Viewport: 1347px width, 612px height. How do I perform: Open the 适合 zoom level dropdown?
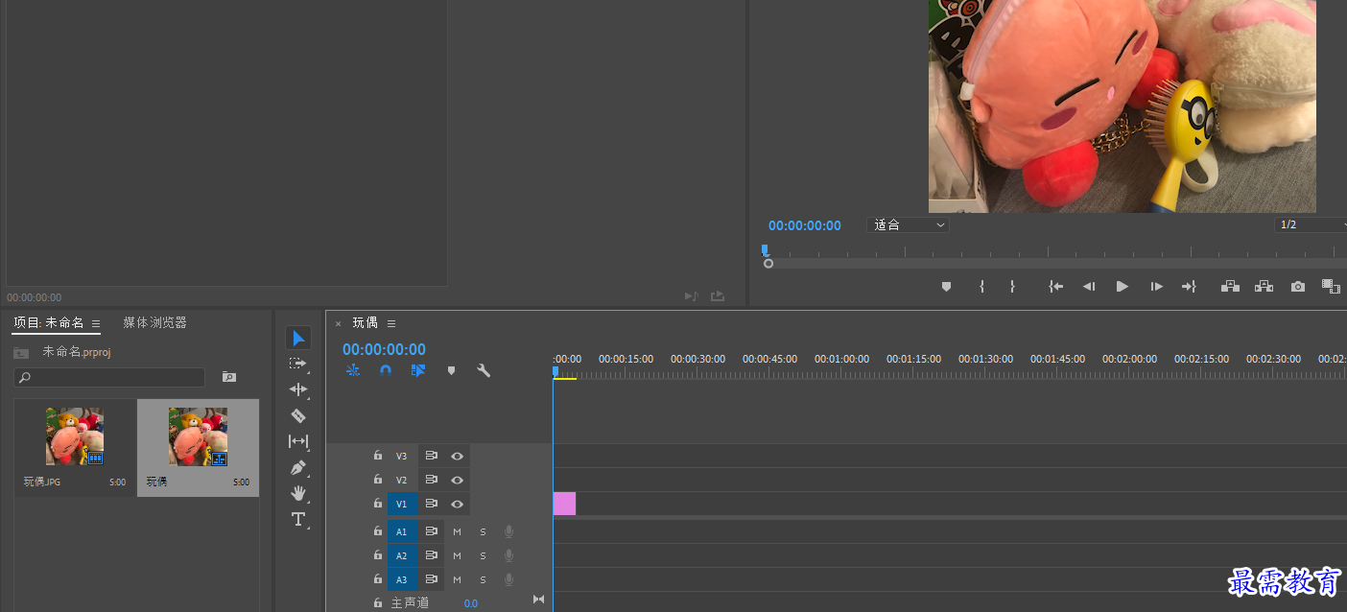click(x=908, y=224)
